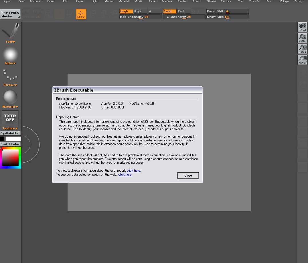Image resolution: width=308 pixels, height=263 pixels.
Task: Open the Stencil menu
Action: [x=197, y=1]
